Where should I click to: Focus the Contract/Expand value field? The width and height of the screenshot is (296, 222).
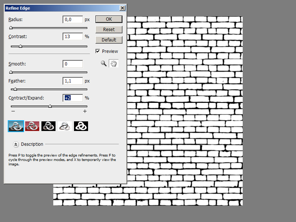point(73,98)
